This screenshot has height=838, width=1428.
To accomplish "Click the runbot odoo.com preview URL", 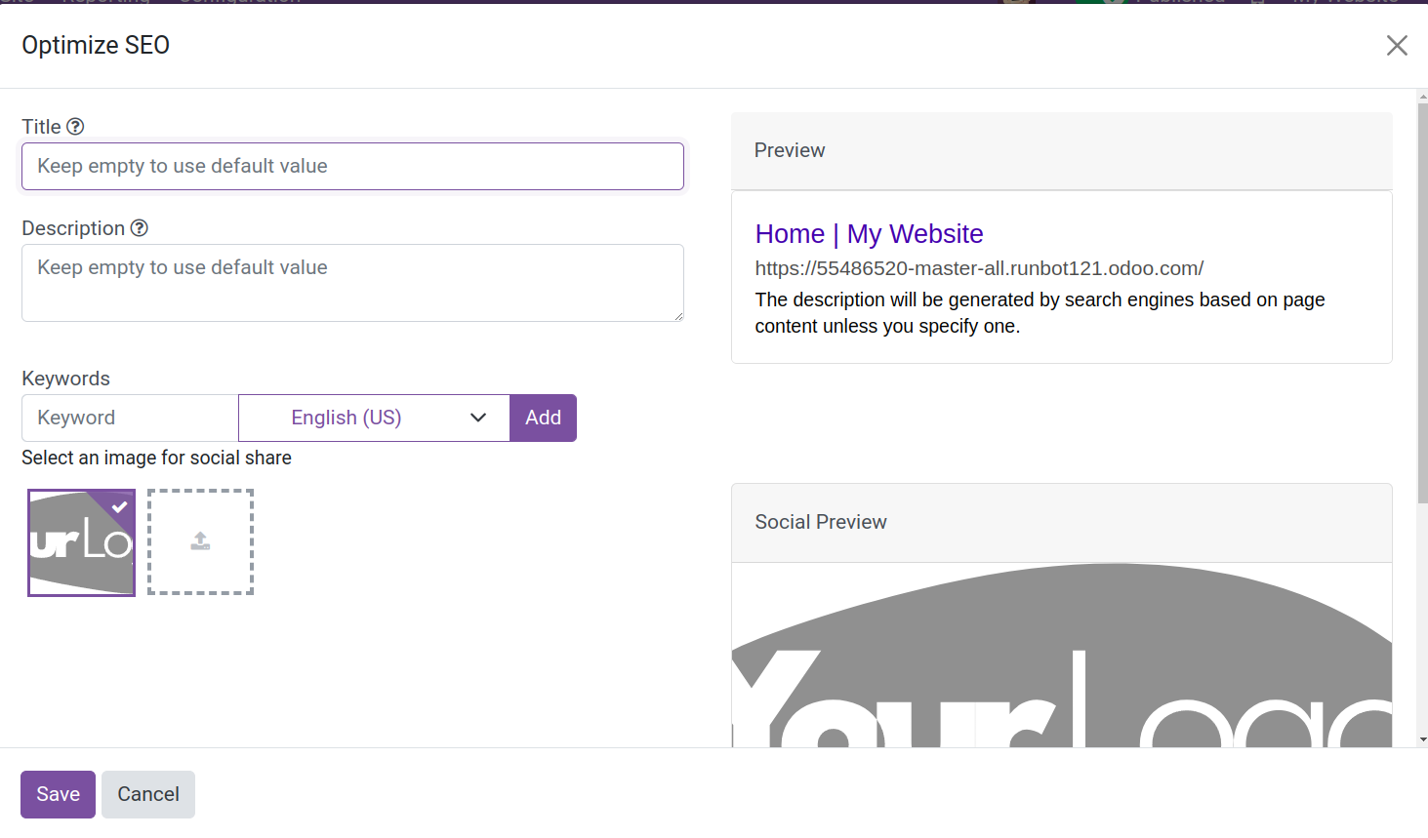I will click(x=979, y=268).
